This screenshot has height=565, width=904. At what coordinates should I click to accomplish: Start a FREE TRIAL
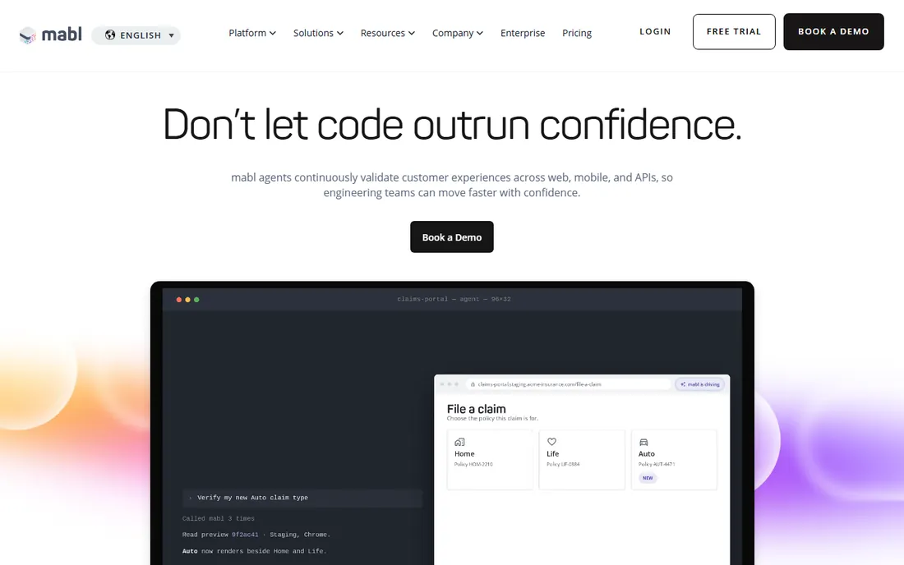(x=734, y=32)
